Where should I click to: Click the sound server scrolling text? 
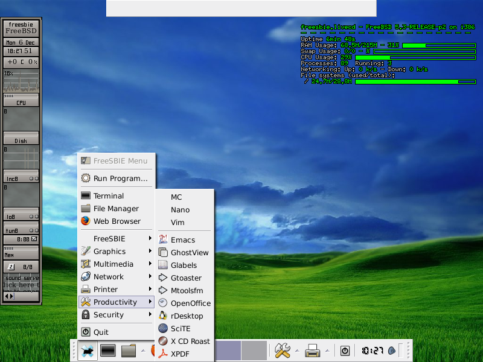(21, 281)
